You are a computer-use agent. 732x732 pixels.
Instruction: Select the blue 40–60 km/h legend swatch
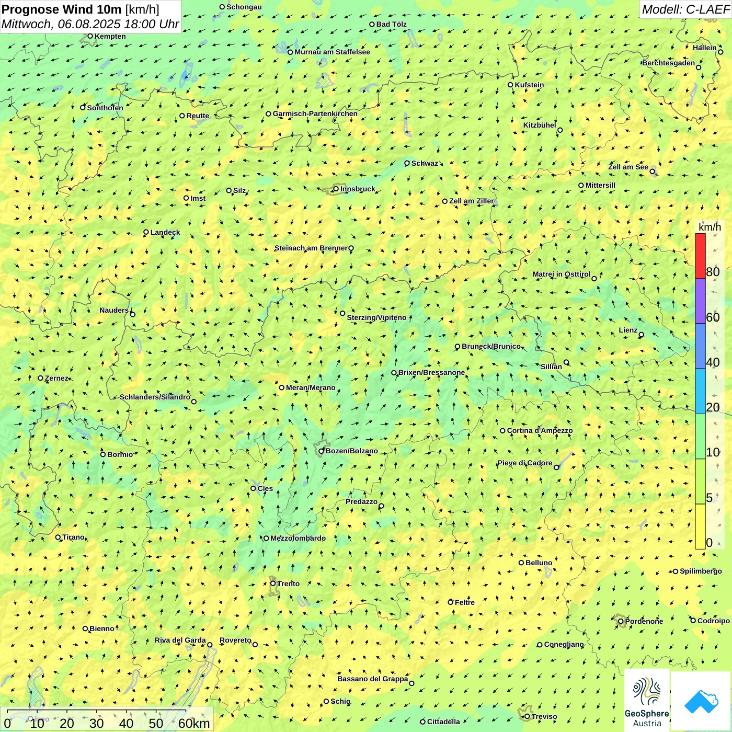click(x=700, y=346)
